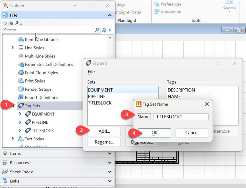
Task: Open the Reports dropdown in the ribbon
Action: click(x=229, y=7)
